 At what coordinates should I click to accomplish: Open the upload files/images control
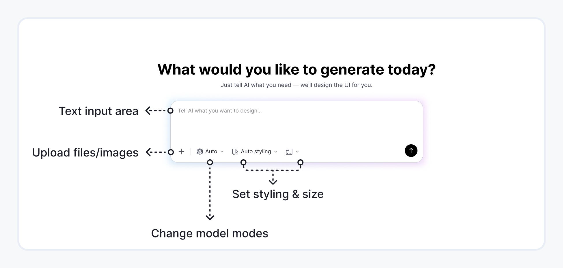(x=181, y=151)
